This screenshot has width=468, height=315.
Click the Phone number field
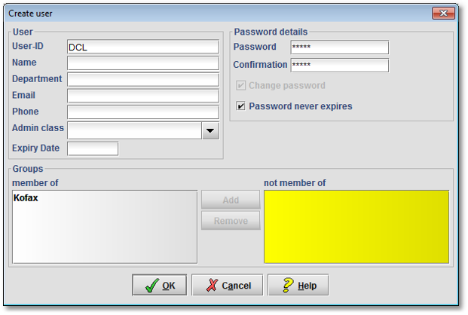coord(142,112)
